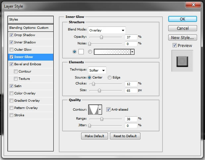Image resolution: width=205 pixels, height=160 pixels.
Task: Click the Opacity slider handle
Action: click(x=101, y=37)
